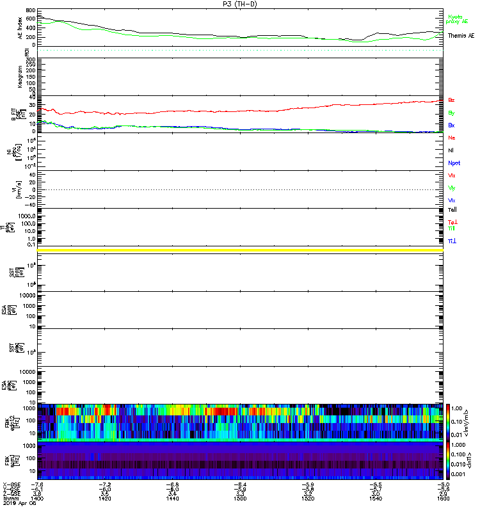Click the red Bz trace in B_FIT panel

click(240, 111)
